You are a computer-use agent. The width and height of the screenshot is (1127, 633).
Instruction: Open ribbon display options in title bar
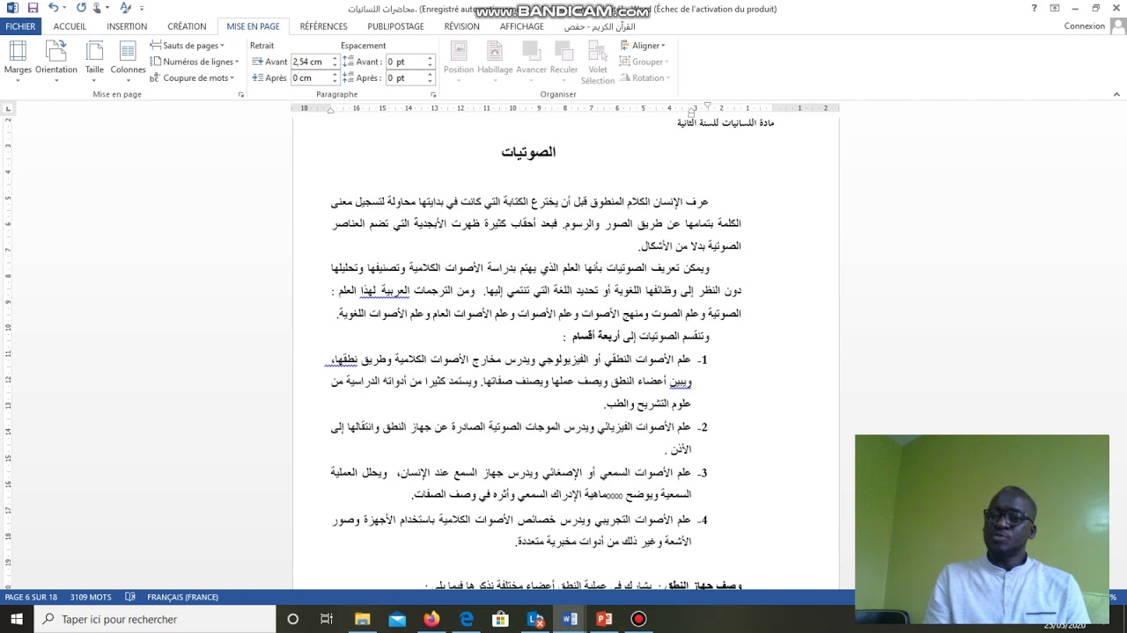coord(1054,9)
